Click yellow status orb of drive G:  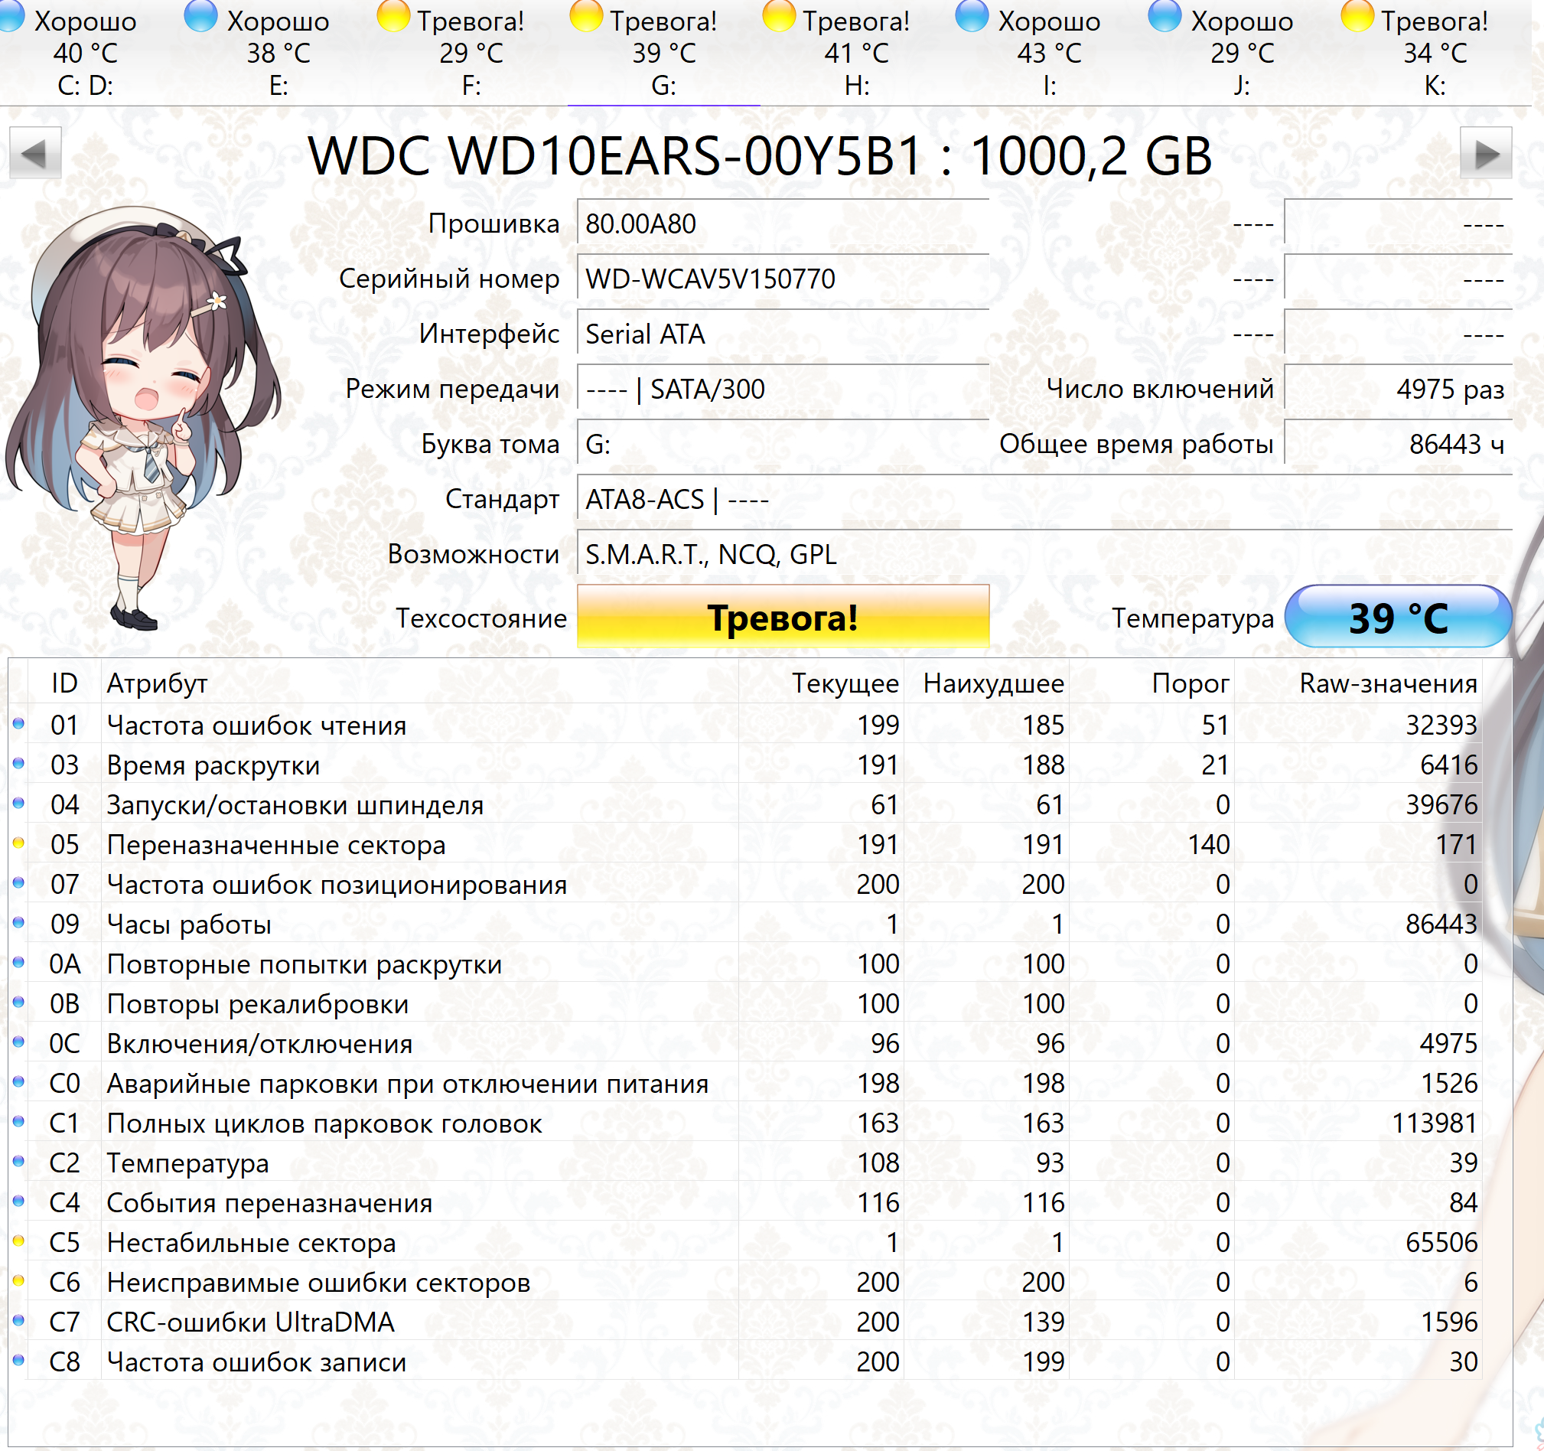[586, 15]
